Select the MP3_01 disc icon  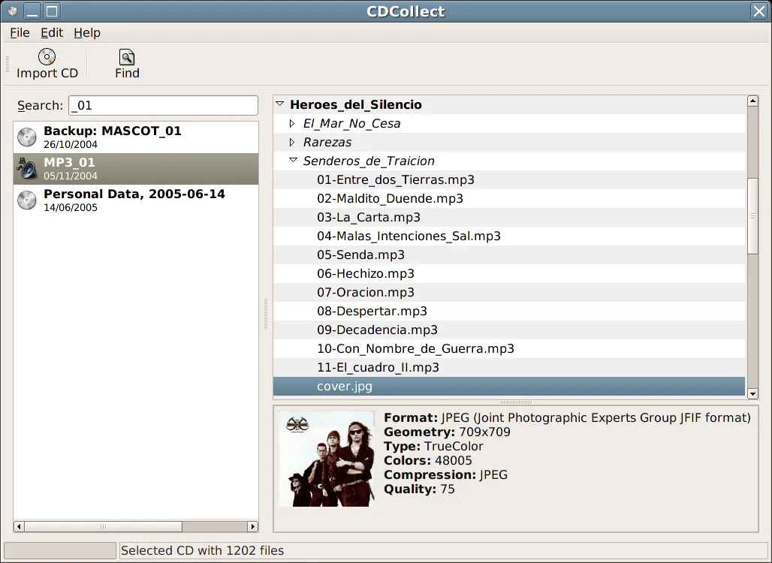[x=27, y=168]
